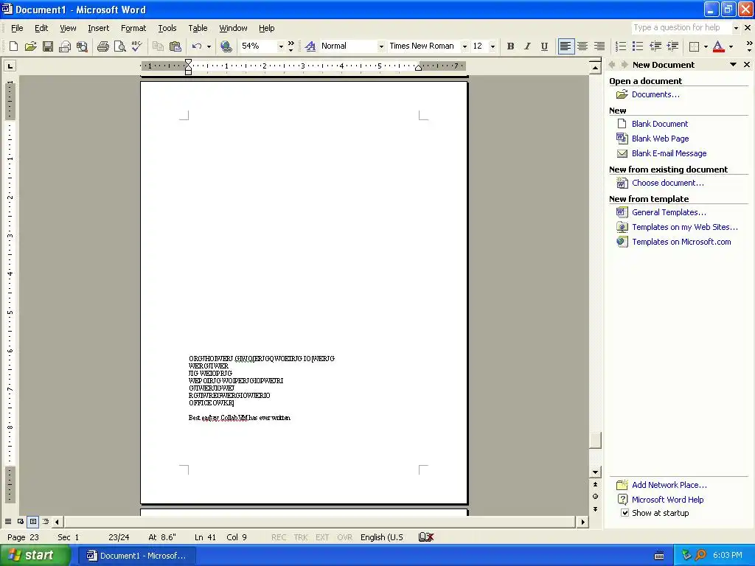This screenshot has width=755, height=566.
Task: Run Spelling and Grammar check icon
Action: 136,46
